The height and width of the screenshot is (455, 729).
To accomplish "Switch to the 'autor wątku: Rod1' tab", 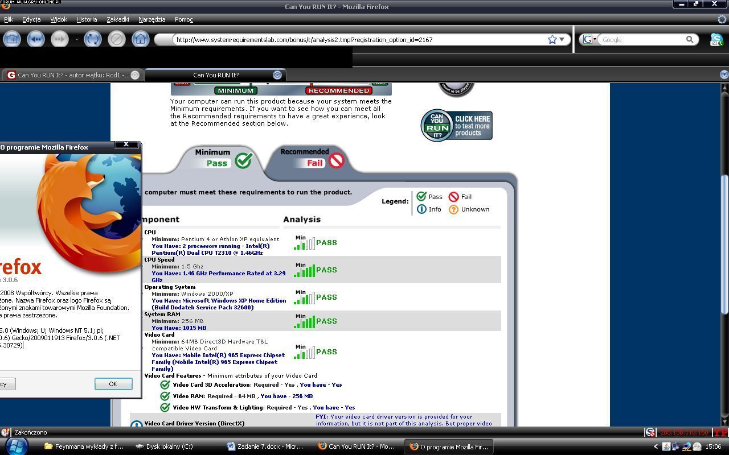I will pos(72,75).
